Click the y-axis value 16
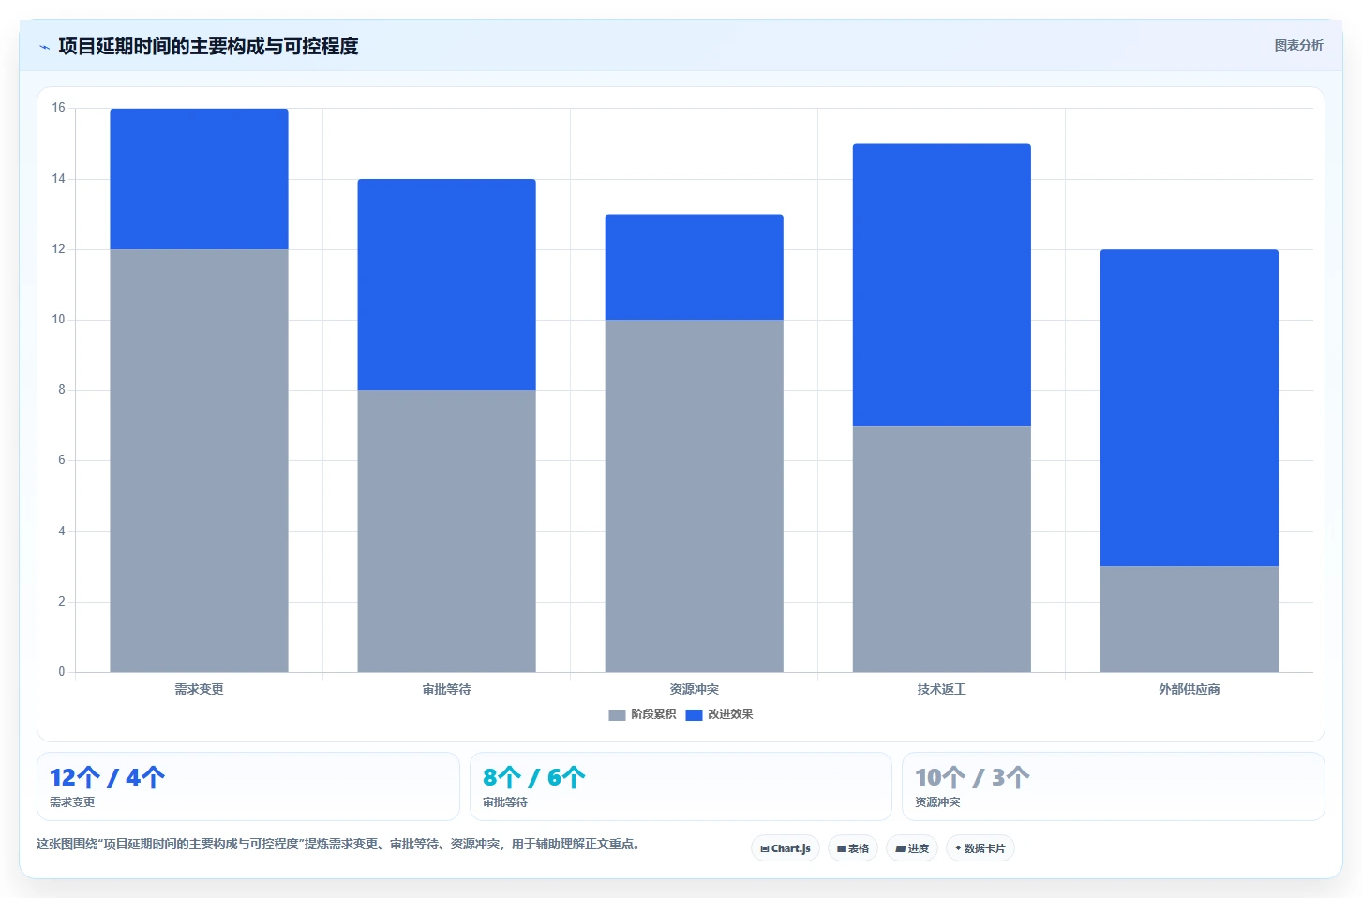This screenshot has width=1362, height=898. point(58,108)
